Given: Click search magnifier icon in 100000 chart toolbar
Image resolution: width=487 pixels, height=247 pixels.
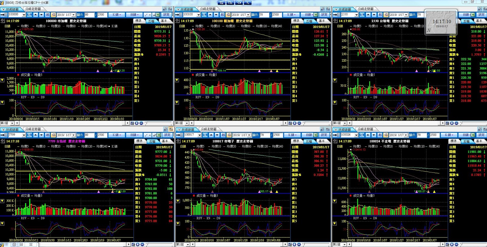Looking at the screenshot, I should tap(30, 15).
